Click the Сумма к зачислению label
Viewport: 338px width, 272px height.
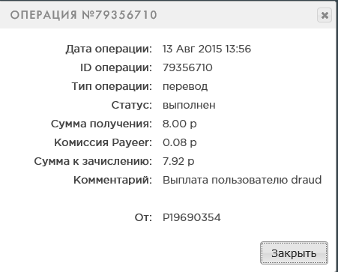[93, 161]
